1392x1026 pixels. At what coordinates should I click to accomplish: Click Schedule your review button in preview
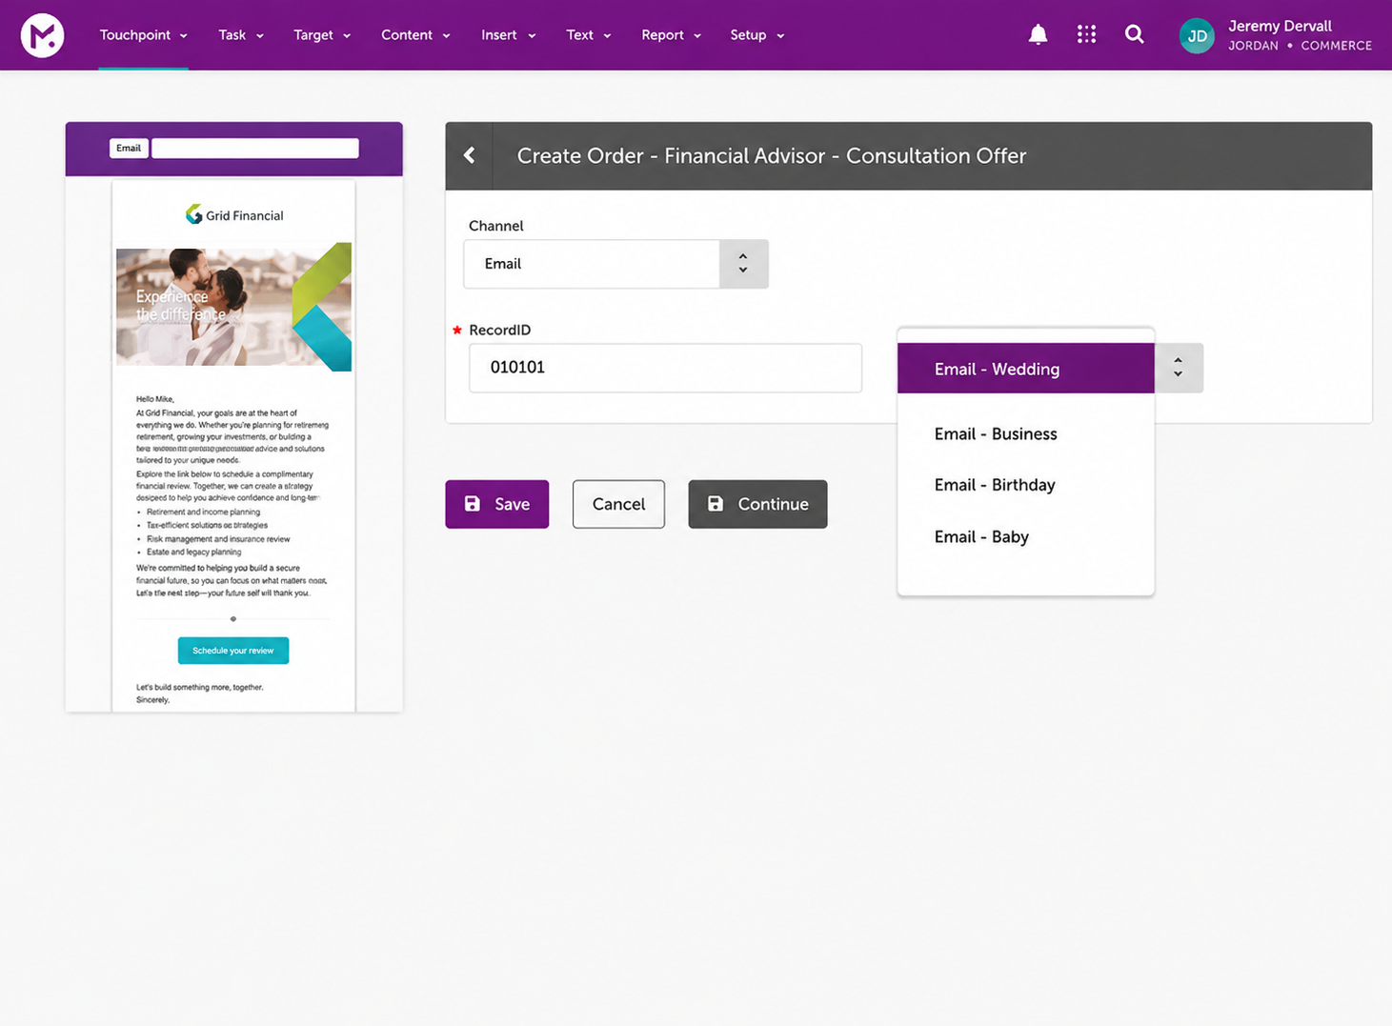233,651
